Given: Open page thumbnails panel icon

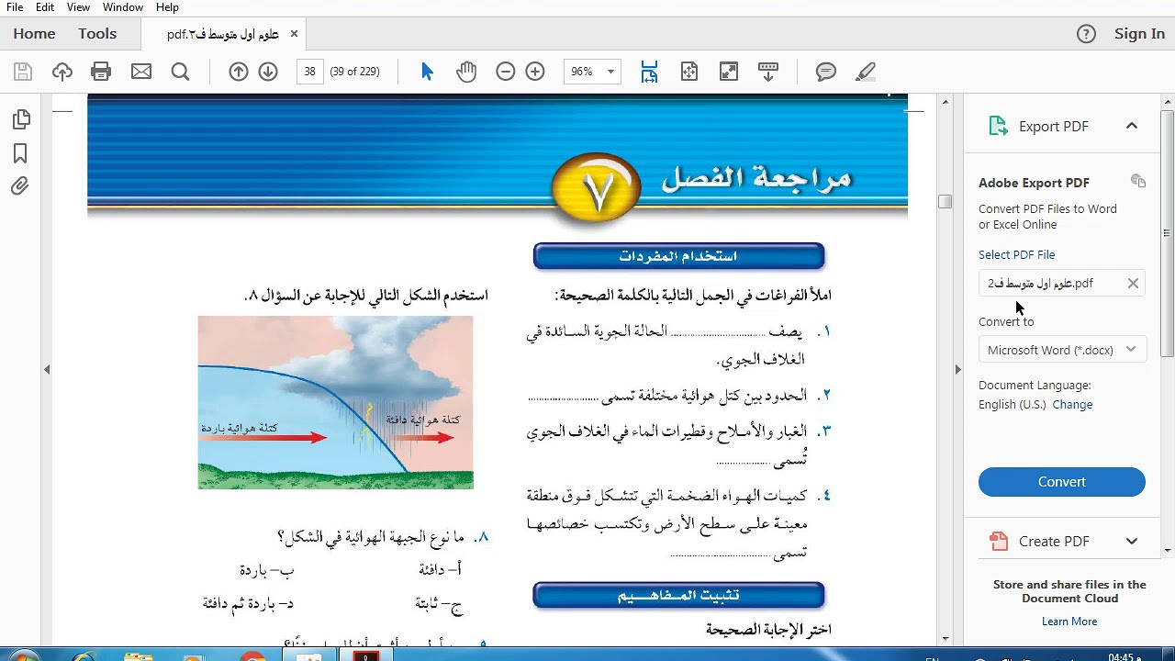Looking at the screenshot, I should [x=20, y=119].
